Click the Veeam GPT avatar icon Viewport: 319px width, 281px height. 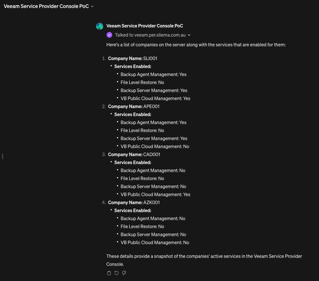tap(100, 26)
